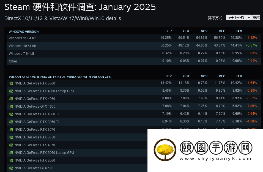Click the NVIDIA GeForce RTX 3070 name

click(35, 130)
